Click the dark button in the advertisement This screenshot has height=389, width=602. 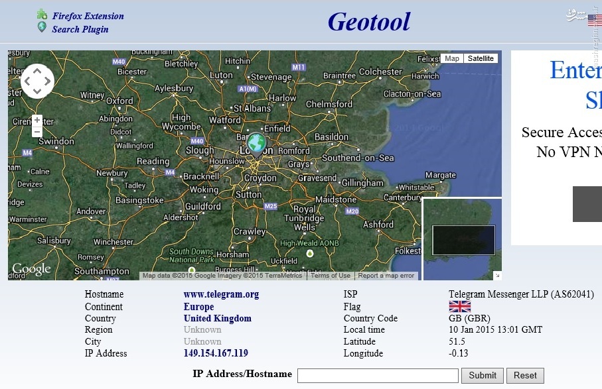[587, 204]
